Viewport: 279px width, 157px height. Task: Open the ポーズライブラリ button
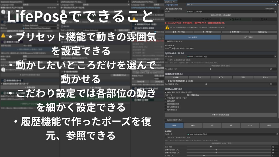point(179,32)
